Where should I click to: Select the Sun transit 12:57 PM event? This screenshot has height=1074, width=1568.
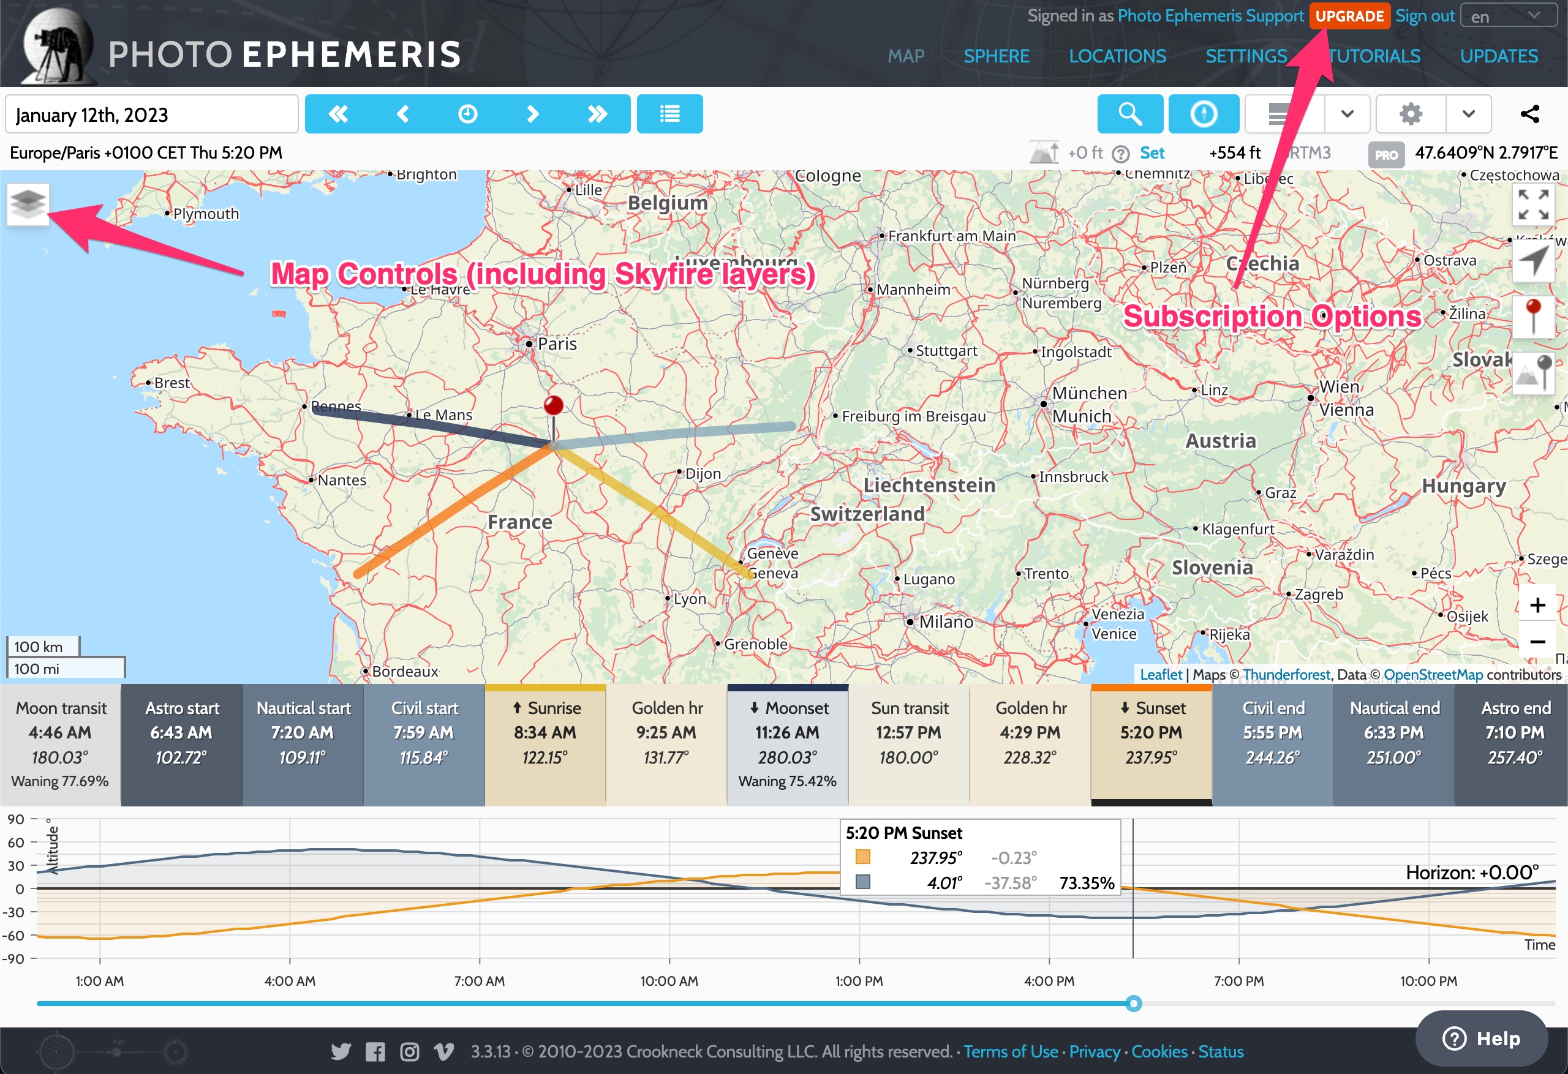(909, 745)
